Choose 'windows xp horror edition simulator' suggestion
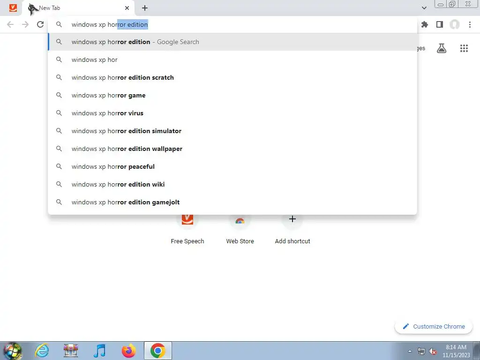480x360 pixels. pyautogui.click(x=232, y=131)
